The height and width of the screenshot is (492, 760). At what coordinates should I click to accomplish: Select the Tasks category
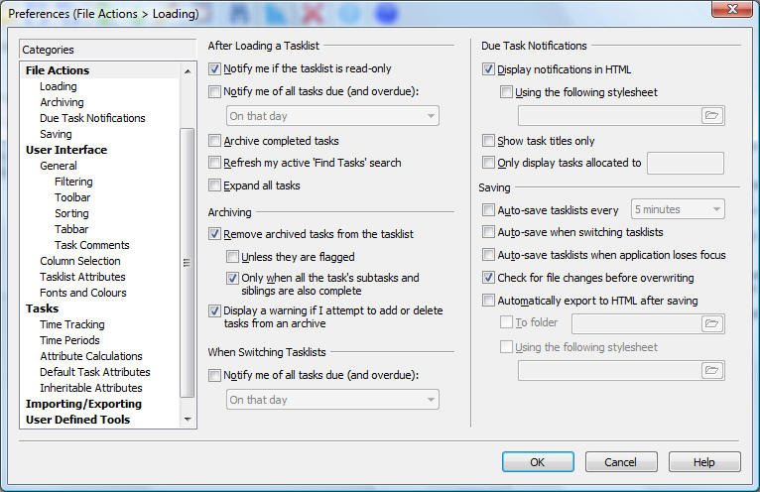pyautogui.click(x=43, y=308)
